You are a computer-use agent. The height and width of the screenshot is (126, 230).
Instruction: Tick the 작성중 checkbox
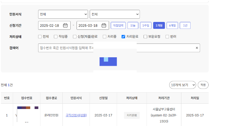point(56,37)
